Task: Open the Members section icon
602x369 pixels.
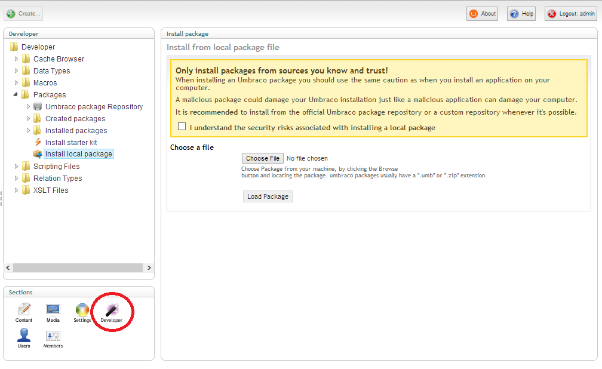Action: (x=53, y=336)
